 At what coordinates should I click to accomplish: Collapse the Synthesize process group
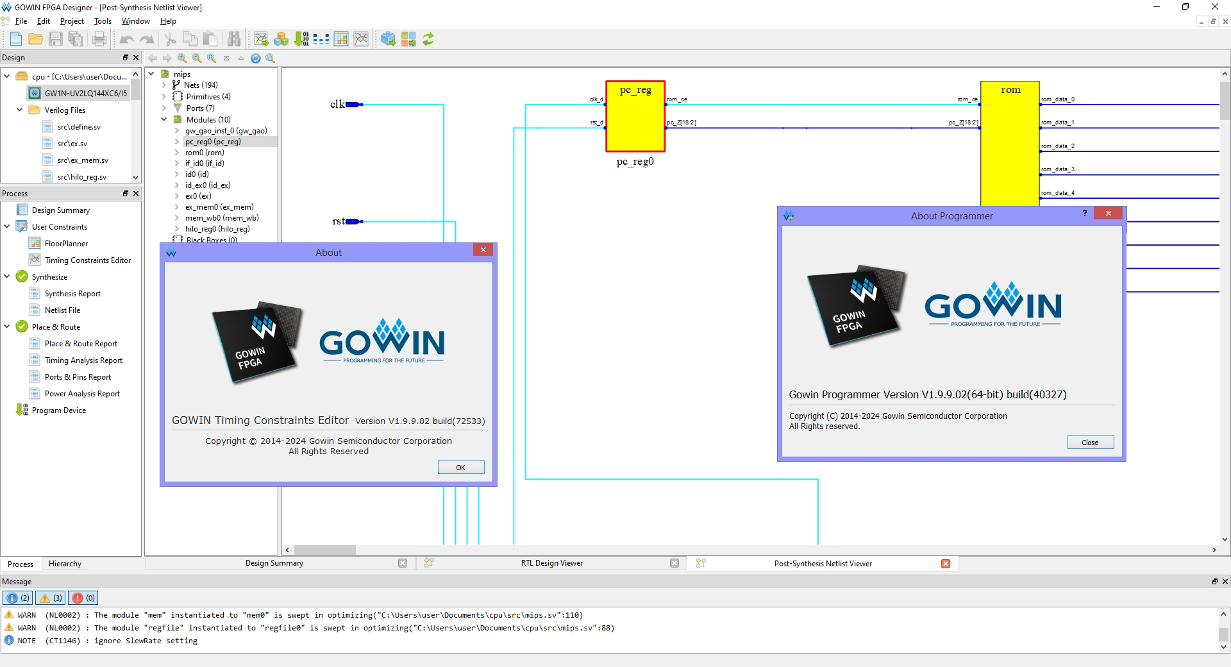click(x=7, y=276)
